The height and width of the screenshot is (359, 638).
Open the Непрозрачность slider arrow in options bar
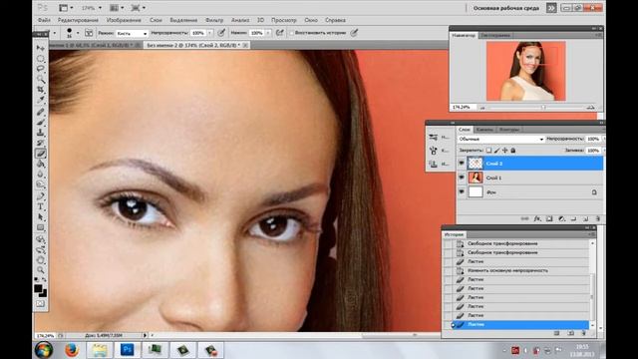click(210, 33)
